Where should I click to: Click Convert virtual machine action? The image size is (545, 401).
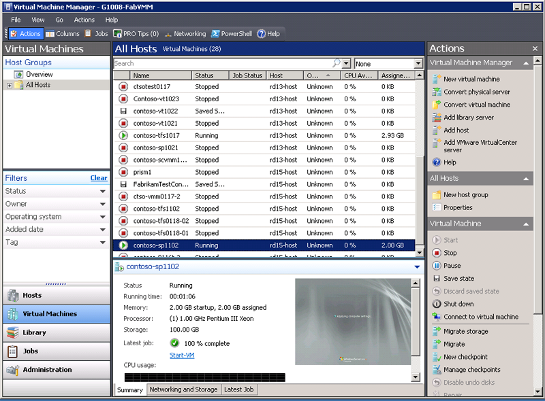[x=471, y=105]
